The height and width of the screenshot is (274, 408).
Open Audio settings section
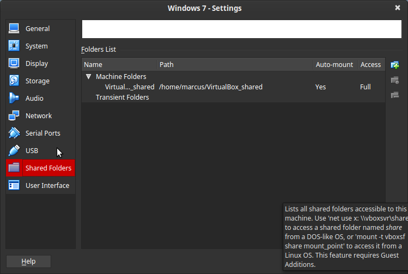click(x=34, y=99)
